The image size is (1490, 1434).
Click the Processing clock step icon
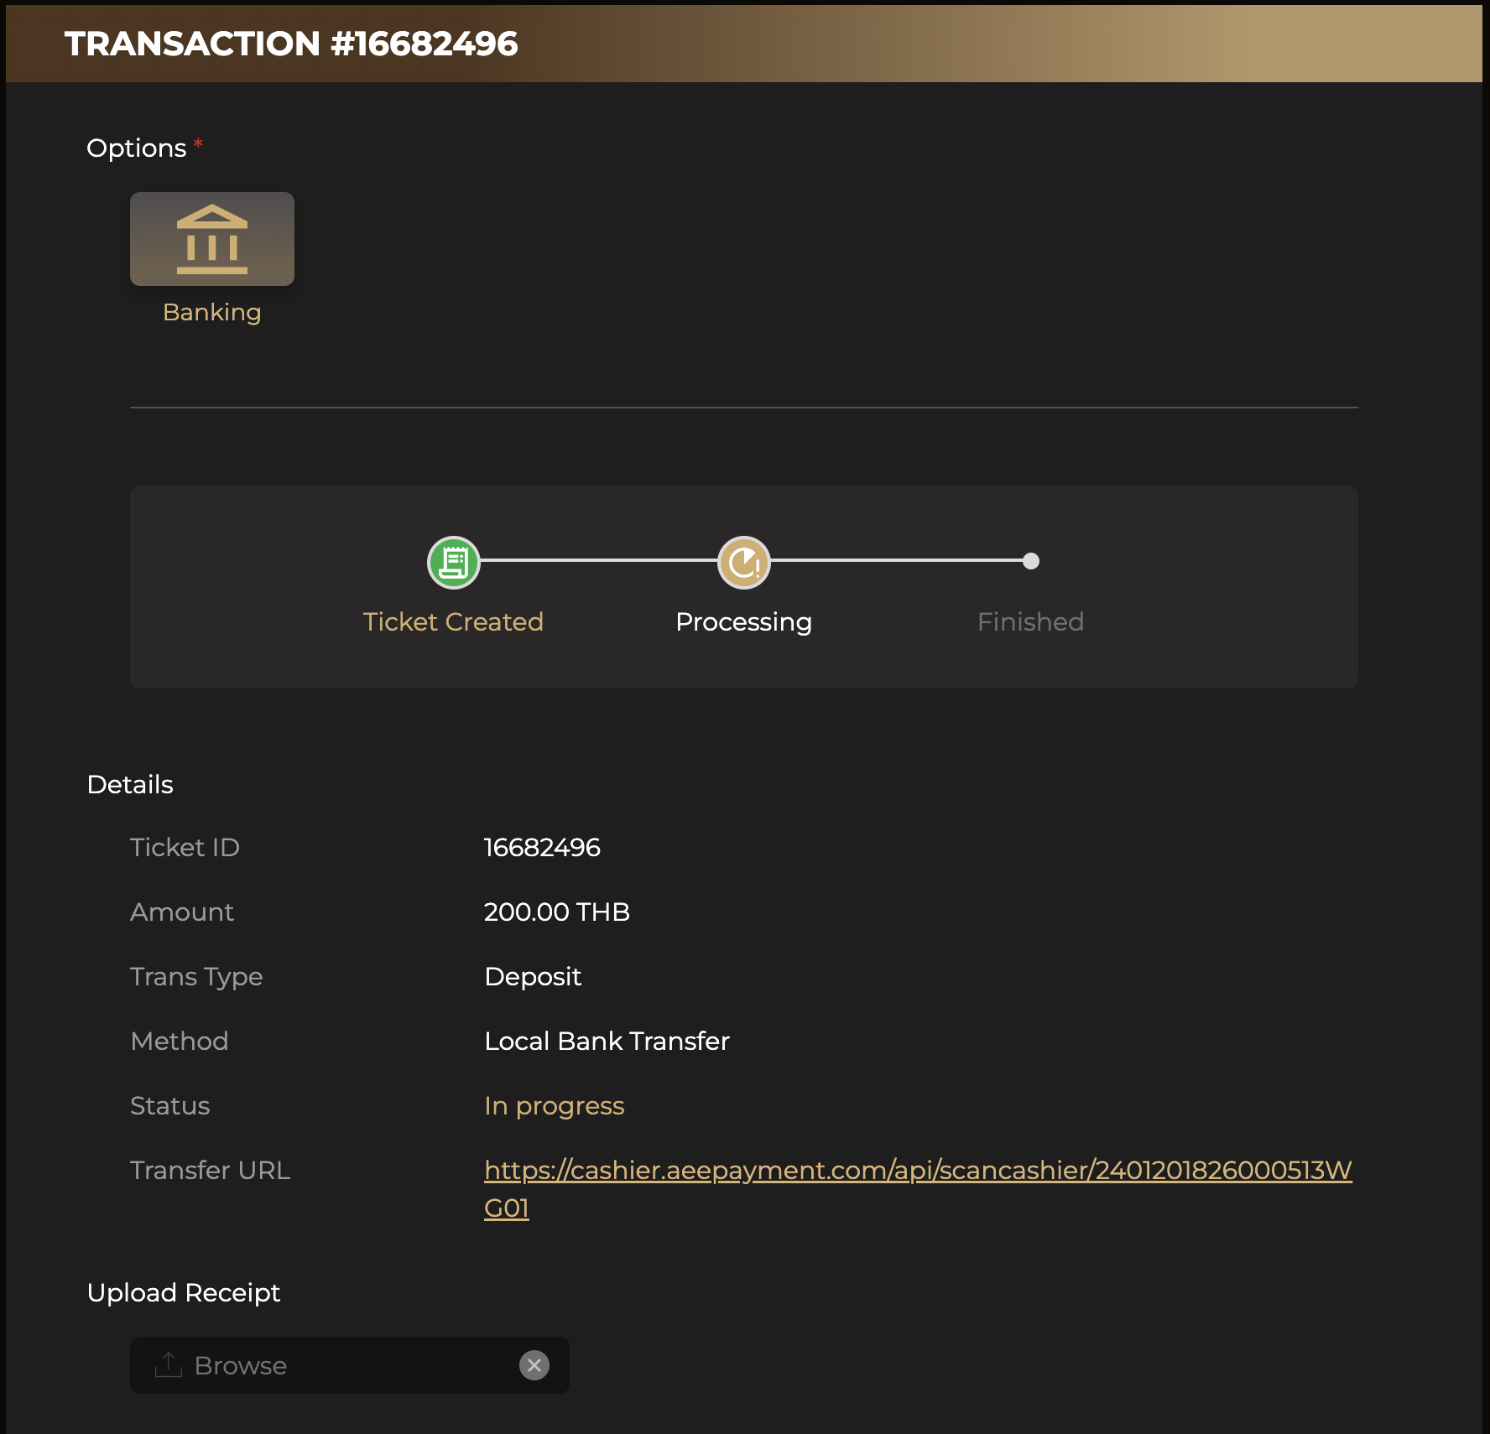744,562
